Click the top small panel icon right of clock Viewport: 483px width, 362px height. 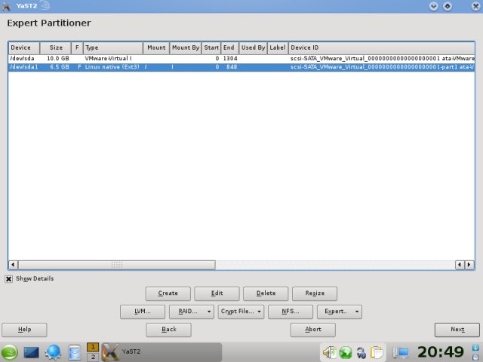tap(476, 348)
